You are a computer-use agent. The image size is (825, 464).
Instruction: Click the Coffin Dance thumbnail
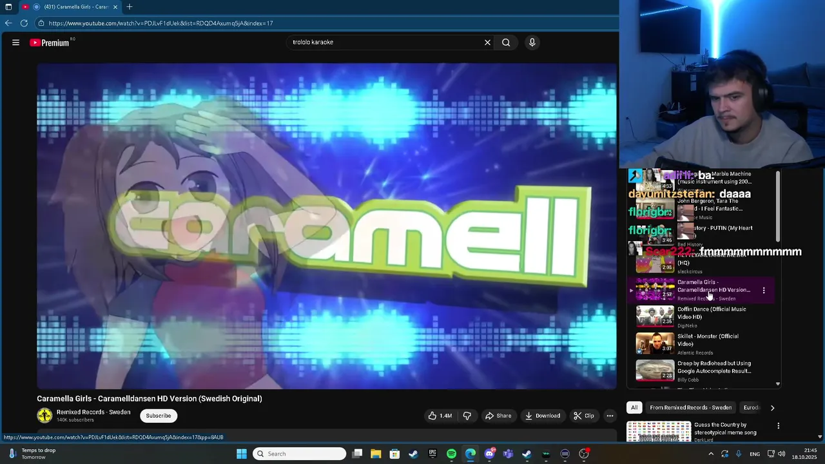[x=655, y=317]
